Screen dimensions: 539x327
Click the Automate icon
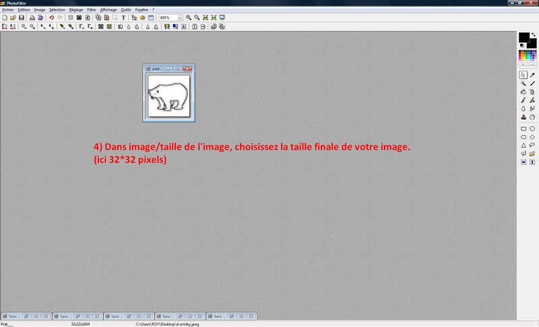click(x=142, y=17)
